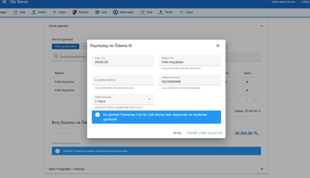This screenshot has height=178, width=310.
Task: Select the first Skoda brand tab
Action: [x=39, y=12]
